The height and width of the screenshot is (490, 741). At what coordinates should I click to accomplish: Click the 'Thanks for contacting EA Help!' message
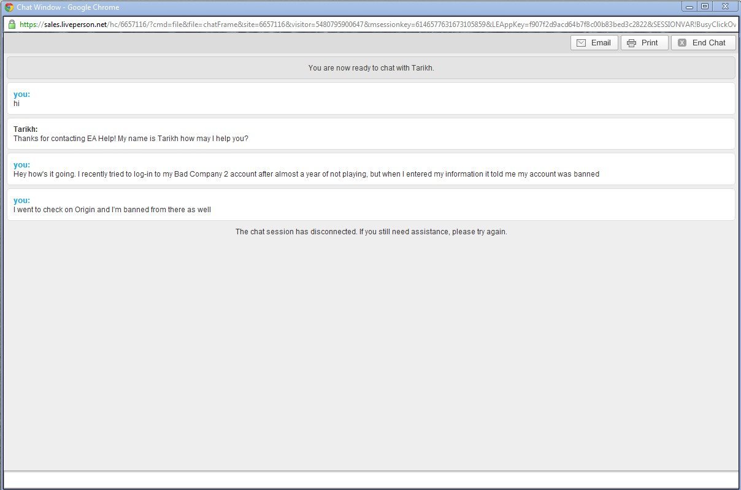[x=131, y=139]
